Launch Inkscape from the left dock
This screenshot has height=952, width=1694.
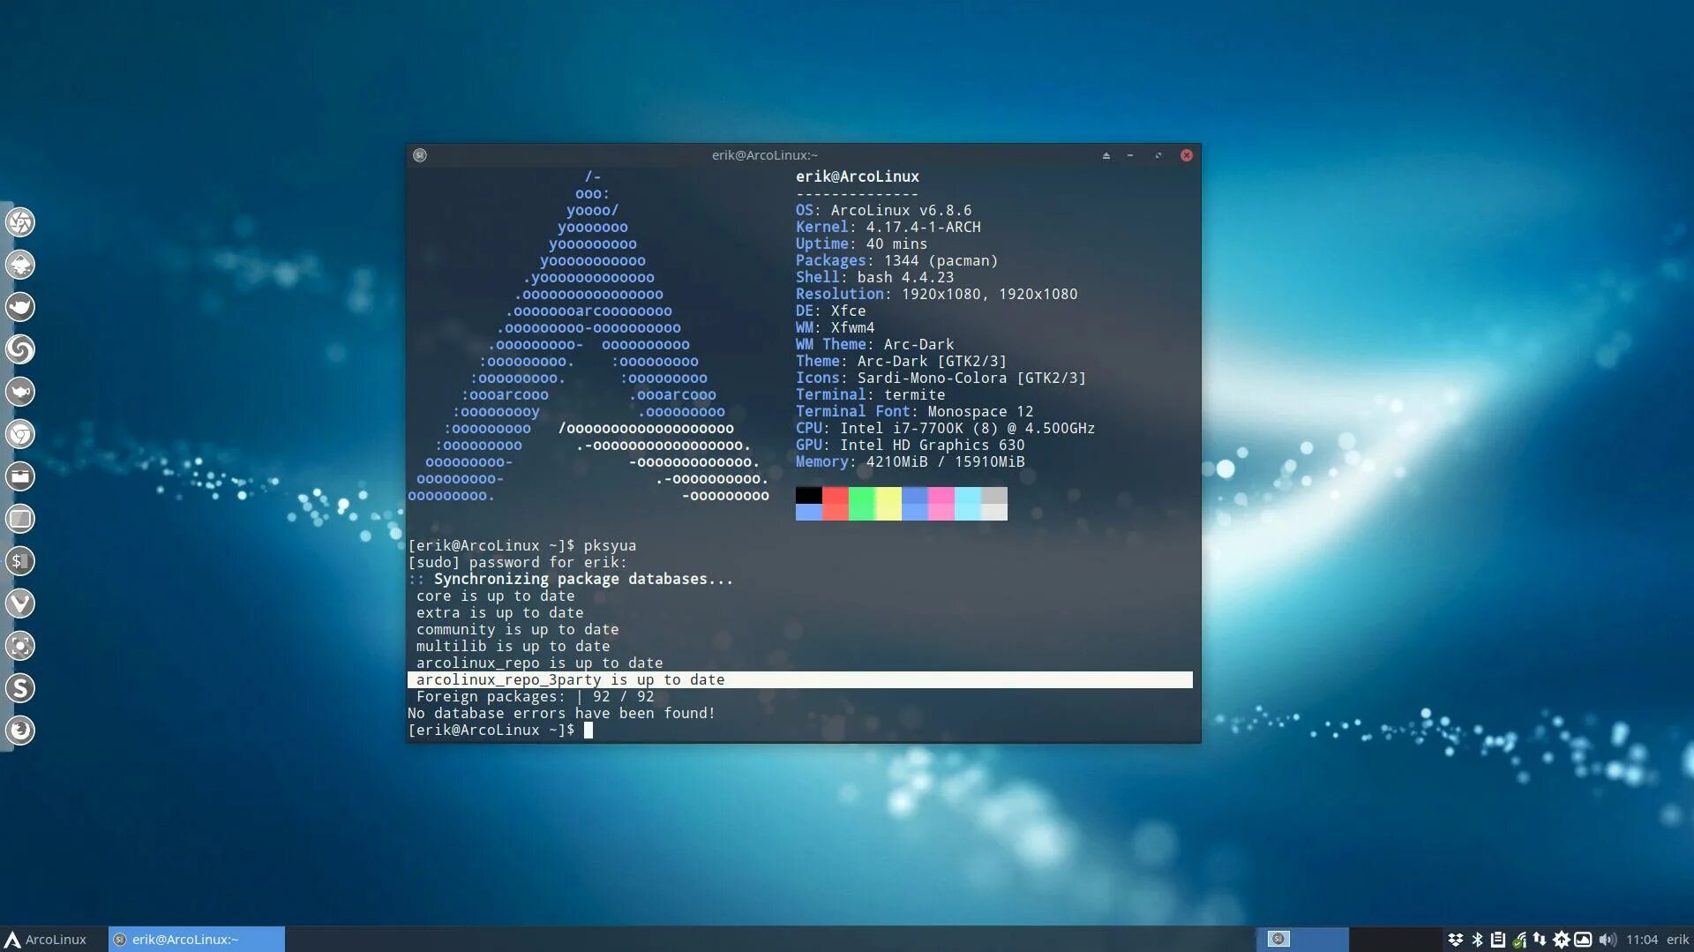pyautogui.click(x=20, y=265)
